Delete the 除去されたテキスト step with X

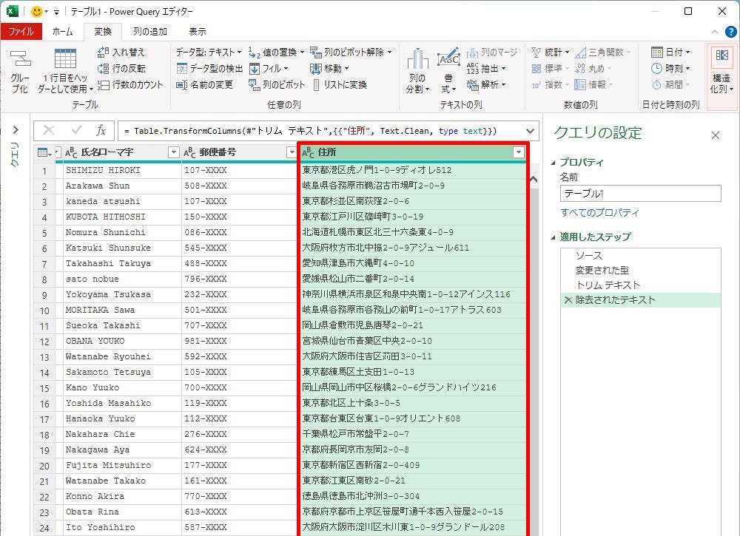568,300
